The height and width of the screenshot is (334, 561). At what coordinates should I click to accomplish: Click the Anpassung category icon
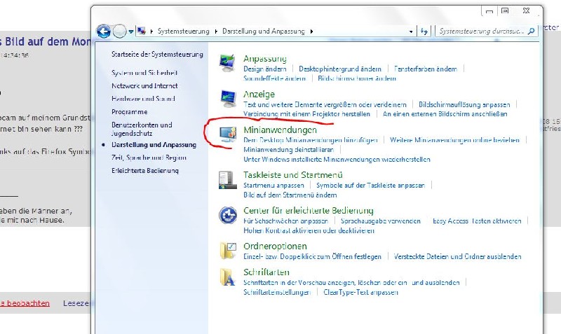228,63
